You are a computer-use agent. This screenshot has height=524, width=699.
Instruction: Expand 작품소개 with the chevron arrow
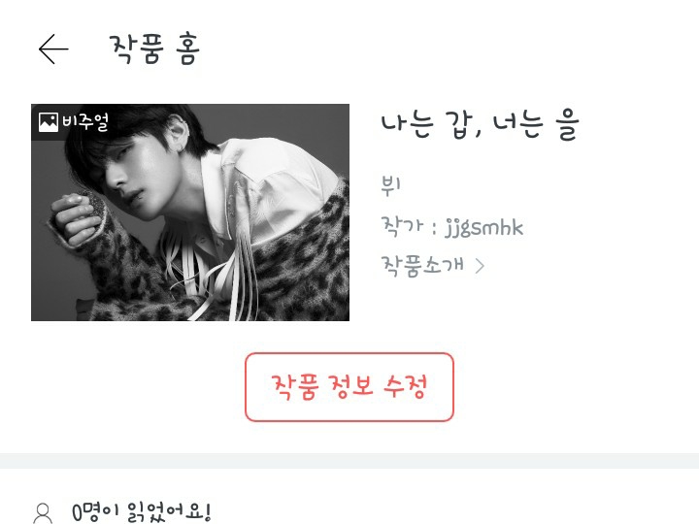click(480, 266)
